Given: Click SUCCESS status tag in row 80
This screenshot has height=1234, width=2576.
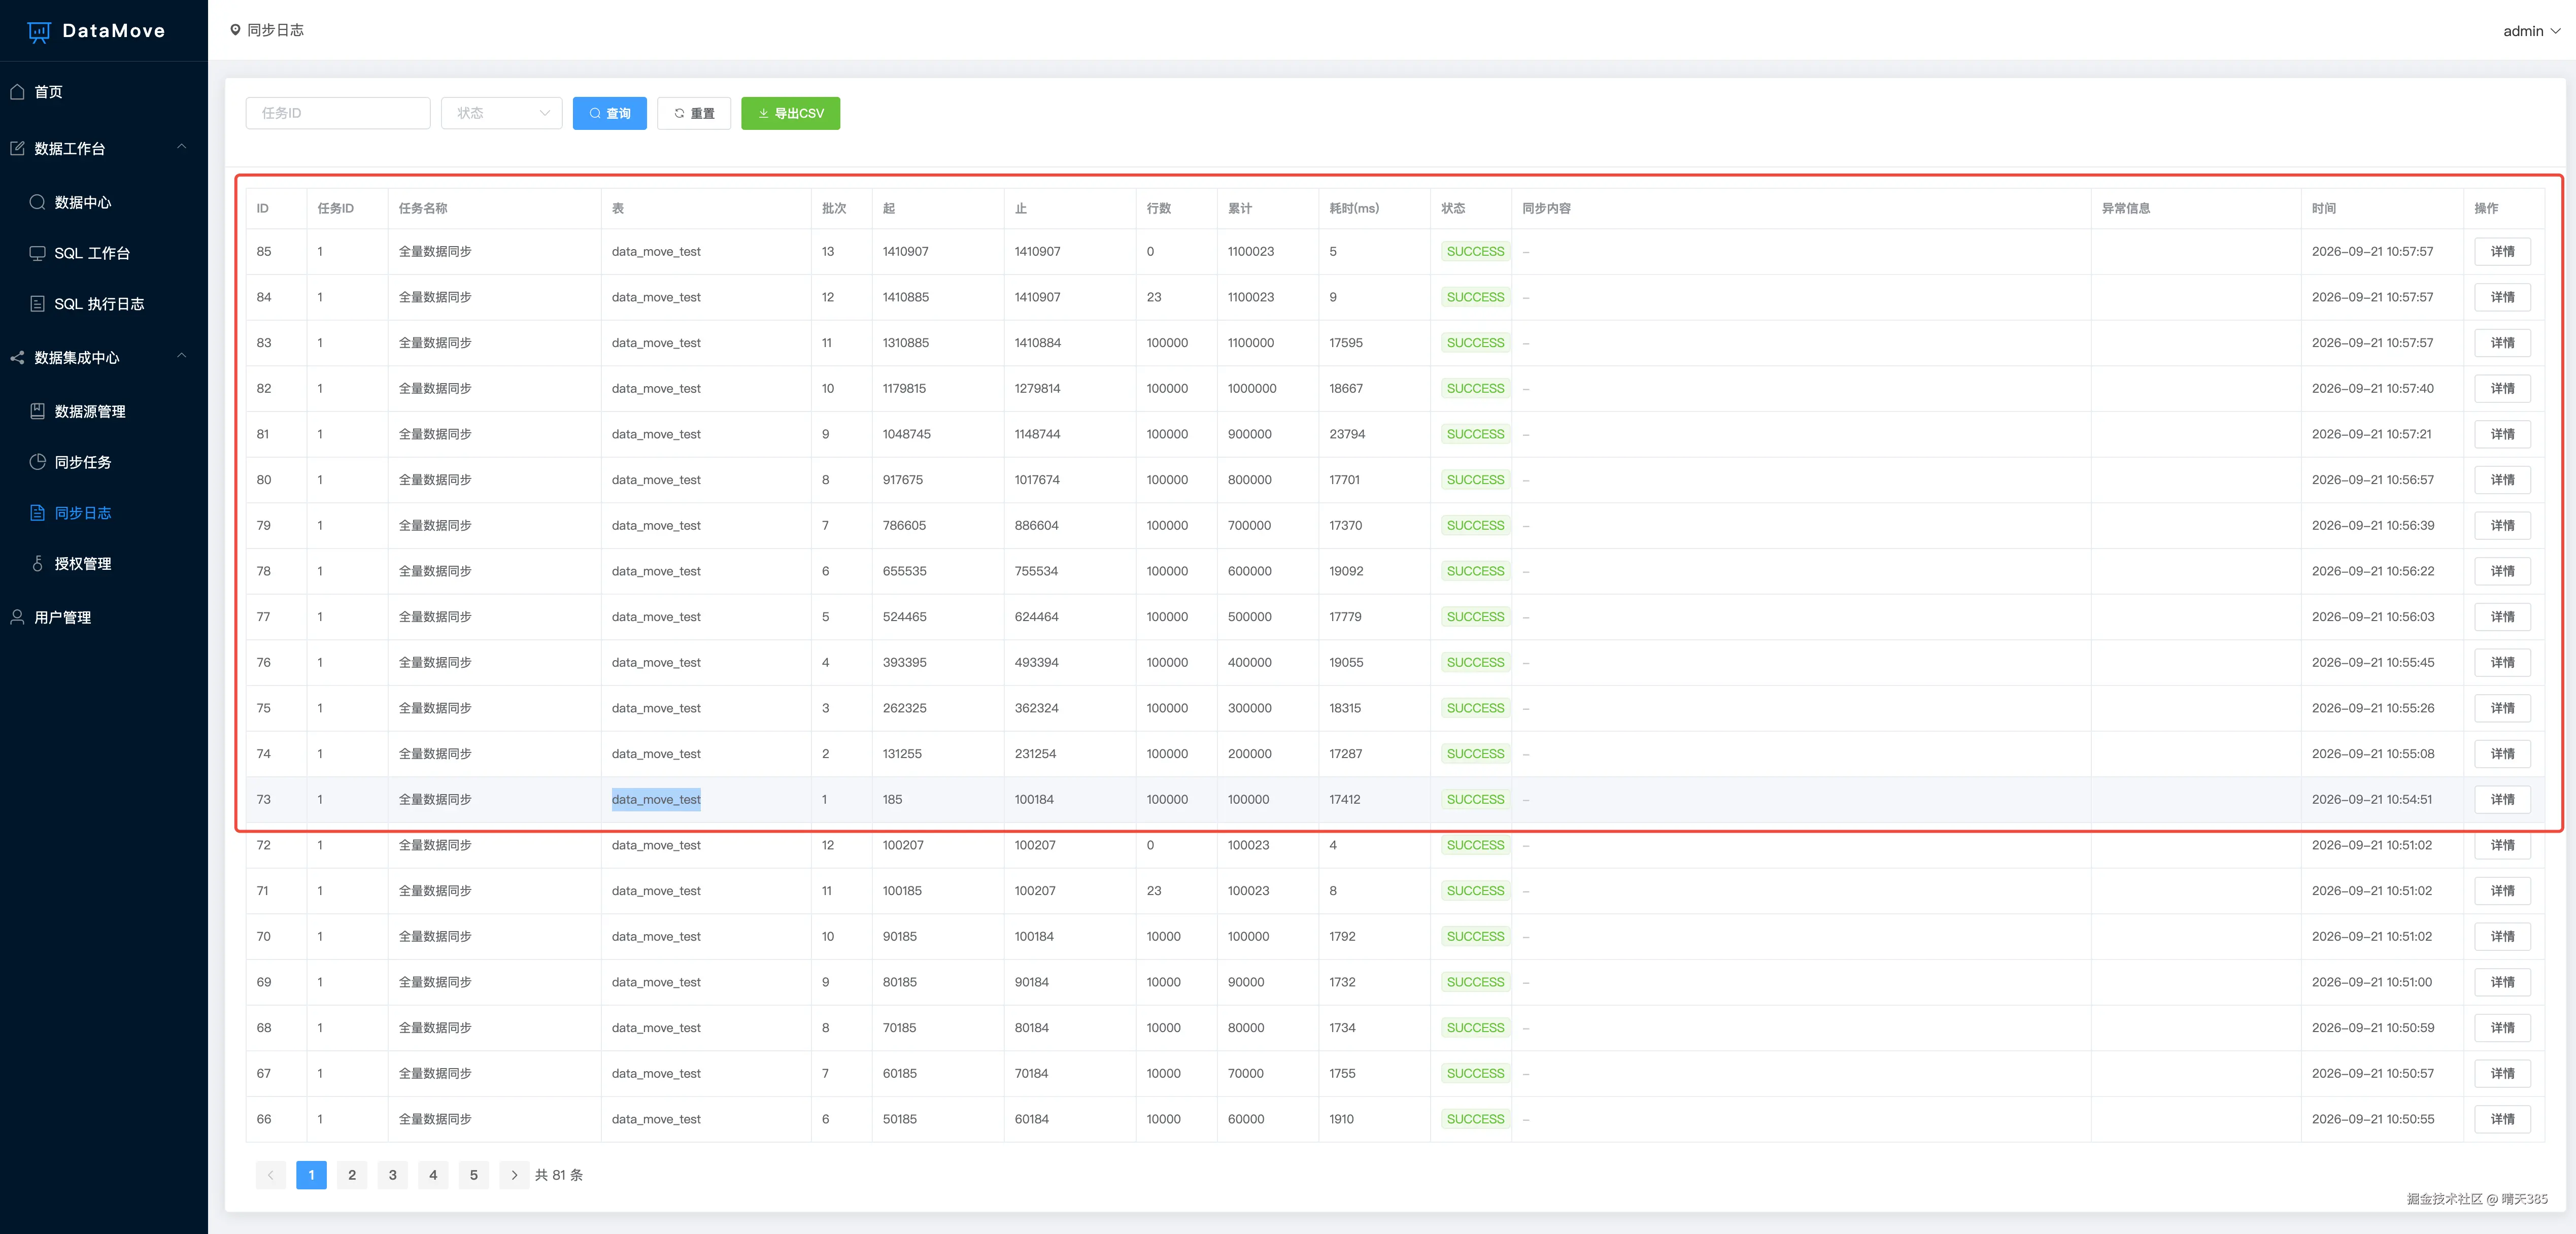Looking at the screenshot, I should point(1475,480).
